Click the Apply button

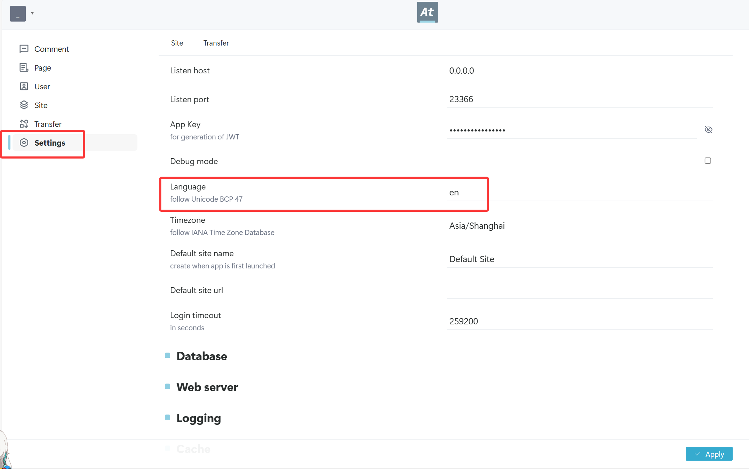coord(709,454)
